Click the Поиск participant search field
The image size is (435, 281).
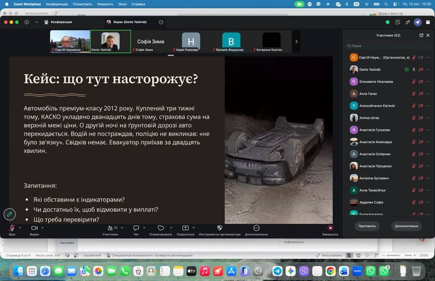pos(388,46)
